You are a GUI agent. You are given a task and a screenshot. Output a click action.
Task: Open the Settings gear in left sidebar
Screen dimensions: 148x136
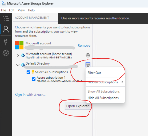click(6, 53)
